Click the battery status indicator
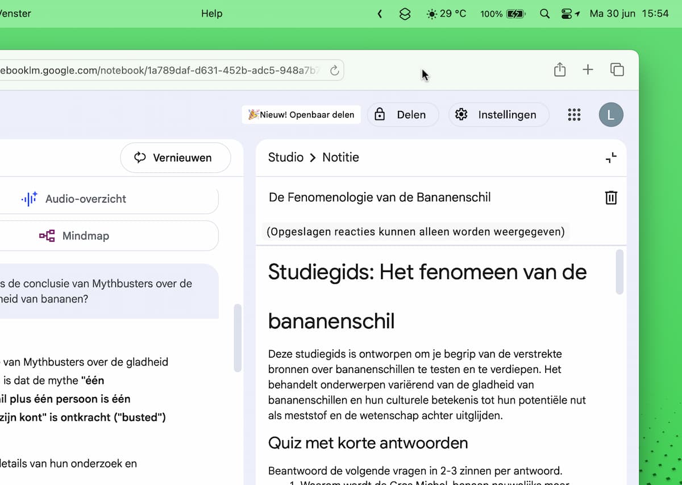Viewport: 682px width, 485px height. [516, 14]
